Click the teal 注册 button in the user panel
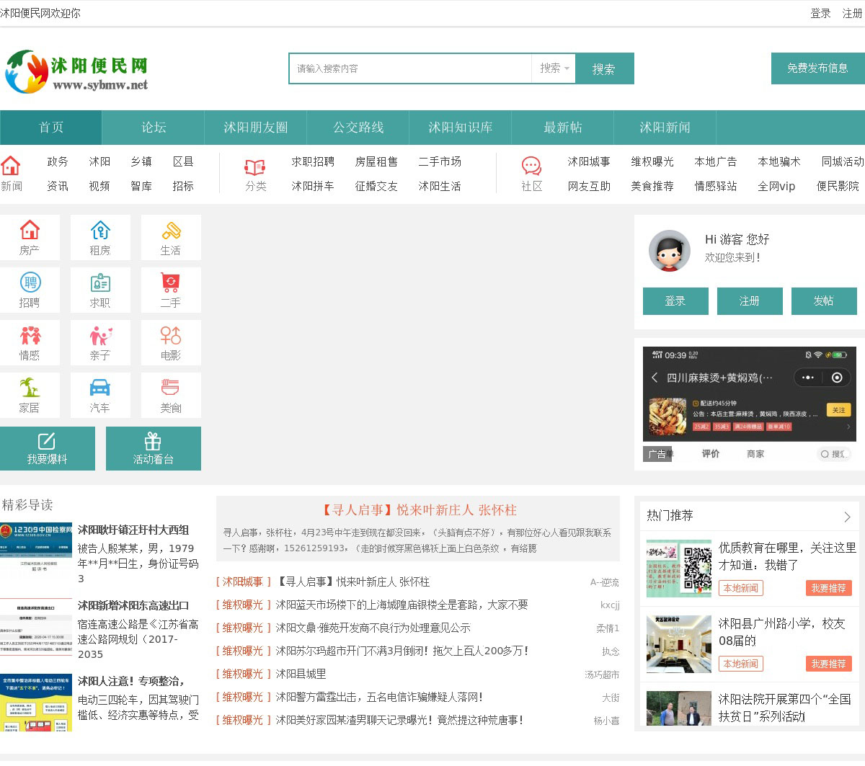The image size is (865, 766). 750,301
